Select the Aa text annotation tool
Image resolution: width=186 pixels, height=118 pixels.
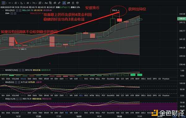(46, 3)
